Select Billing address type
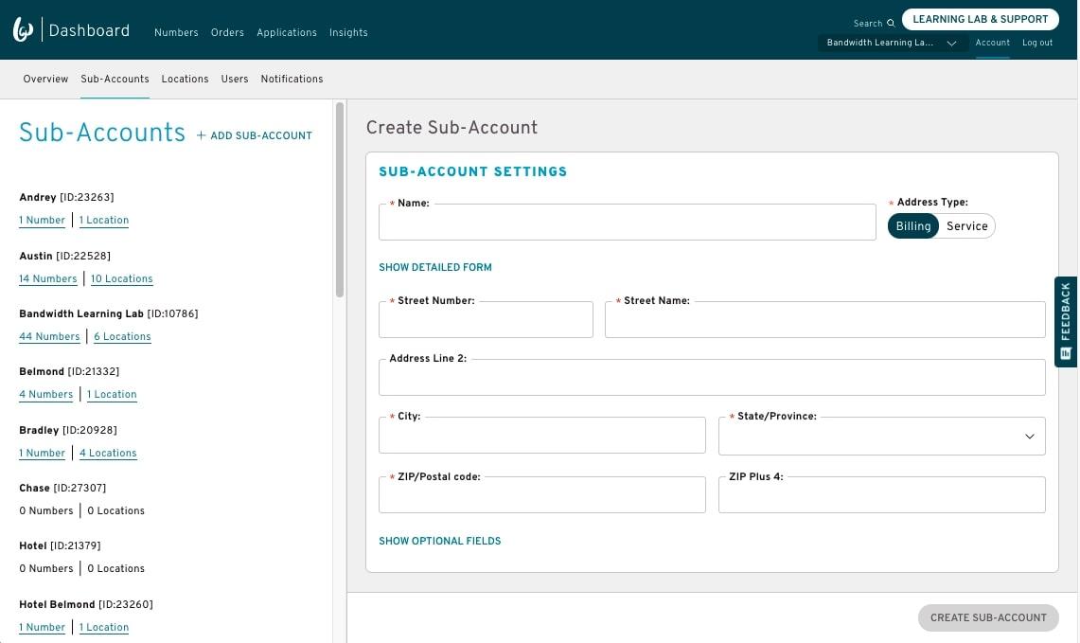 tap(913, 226)
